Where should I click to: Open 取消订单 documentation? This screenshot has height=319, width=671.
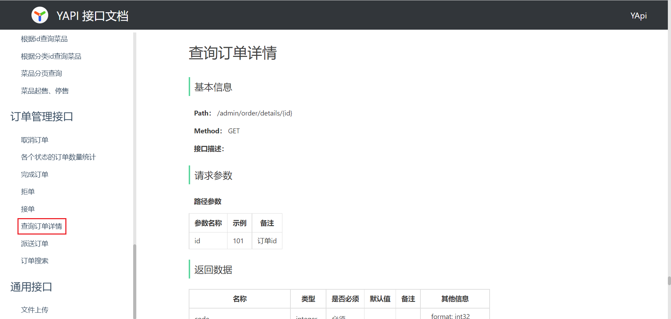34,140
